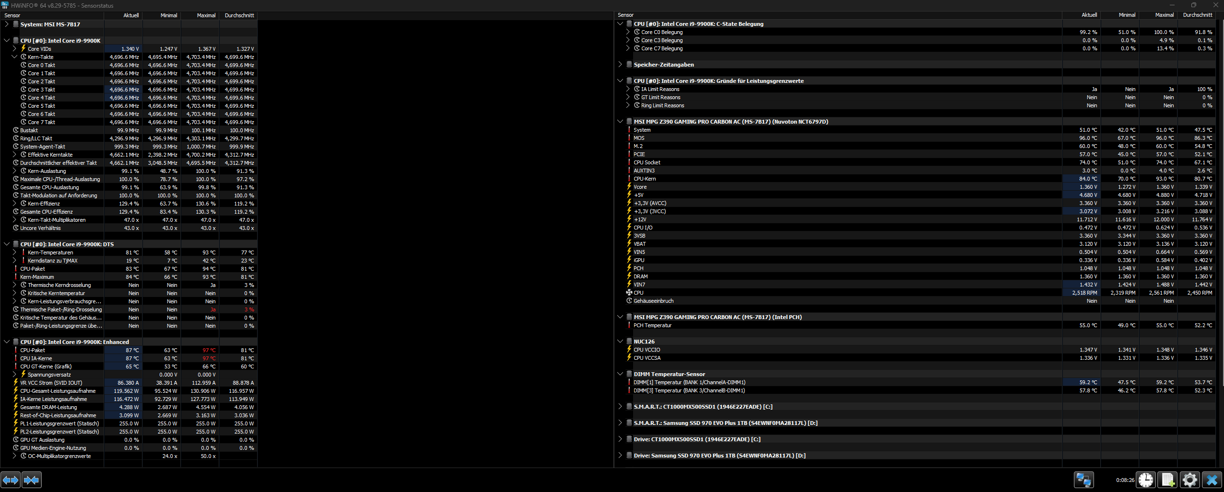Click the thermometer icon beside MOS
The width and height of the screenshot is (1224, 492).
tap(629, 137)
